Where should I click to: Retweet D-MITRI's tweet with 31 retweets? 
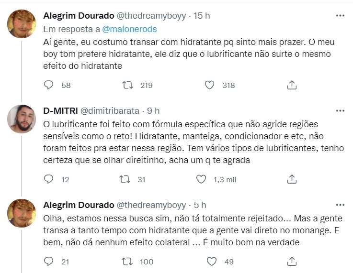pos(125,179)
